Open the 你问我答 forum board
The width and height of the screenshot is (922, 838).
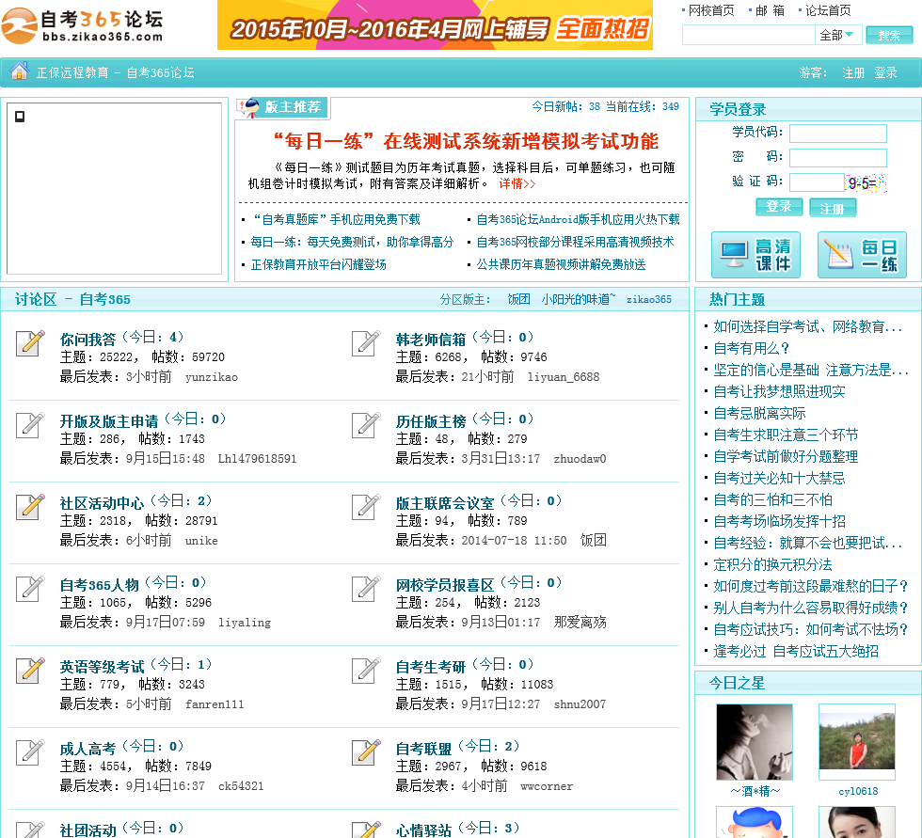pos(88,340)
